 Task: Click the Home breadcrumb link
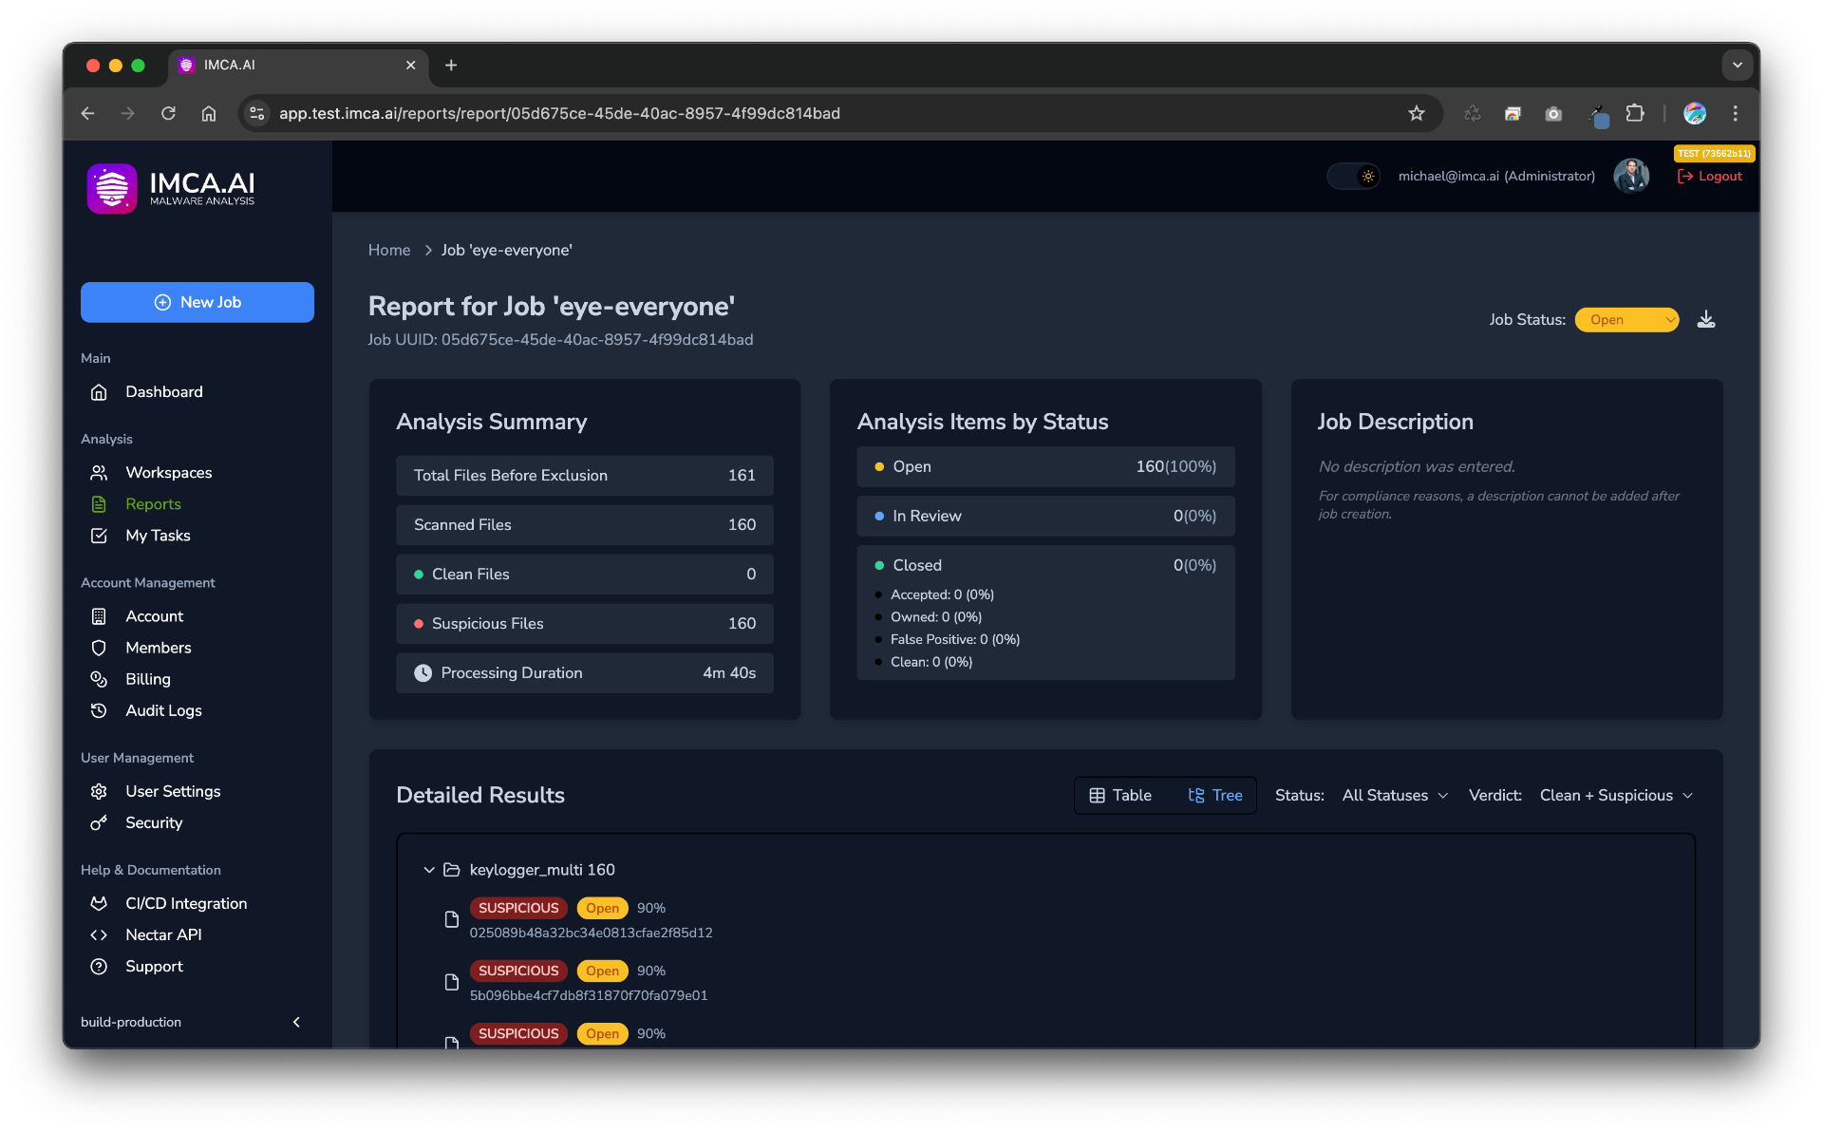click(x=389, y=250)
